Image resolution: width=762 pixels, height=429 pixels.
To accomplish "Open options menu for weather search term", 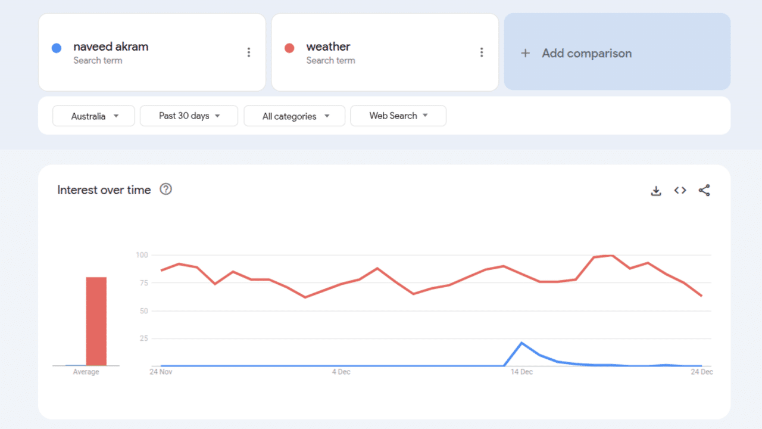I will pos(482,52).
